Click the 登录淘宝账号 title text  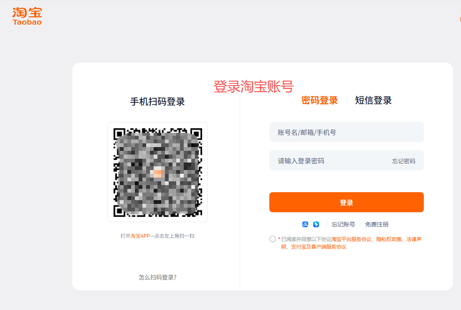[x=253, y=86]
